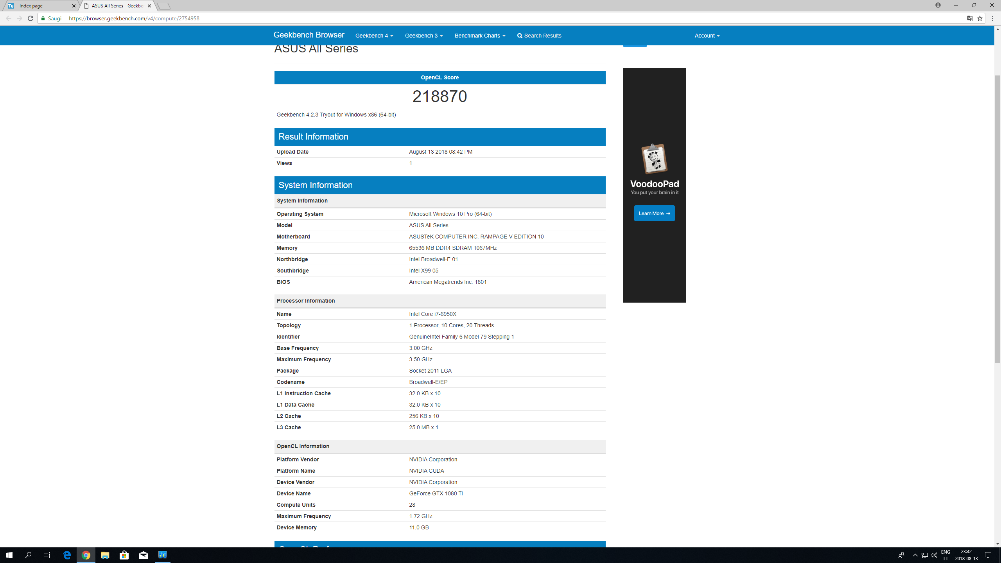This screenshot has width=1001, height=563.
Task: Click the Result Information section header
Action: click(x=440, y=136)
